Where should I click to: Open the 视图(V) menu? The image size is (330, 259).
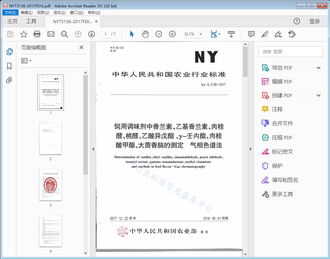click(43, 13)
